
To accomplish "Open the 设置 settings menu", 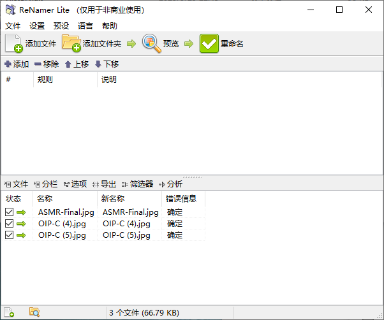I will click(37, 25).
